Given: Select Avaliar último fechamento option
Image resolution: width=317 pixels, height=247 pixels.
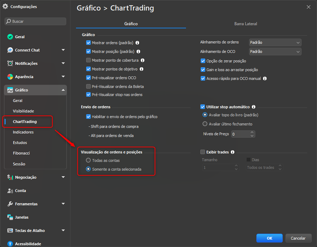Looking at the screenshot, I should click(x=205, y=124).
